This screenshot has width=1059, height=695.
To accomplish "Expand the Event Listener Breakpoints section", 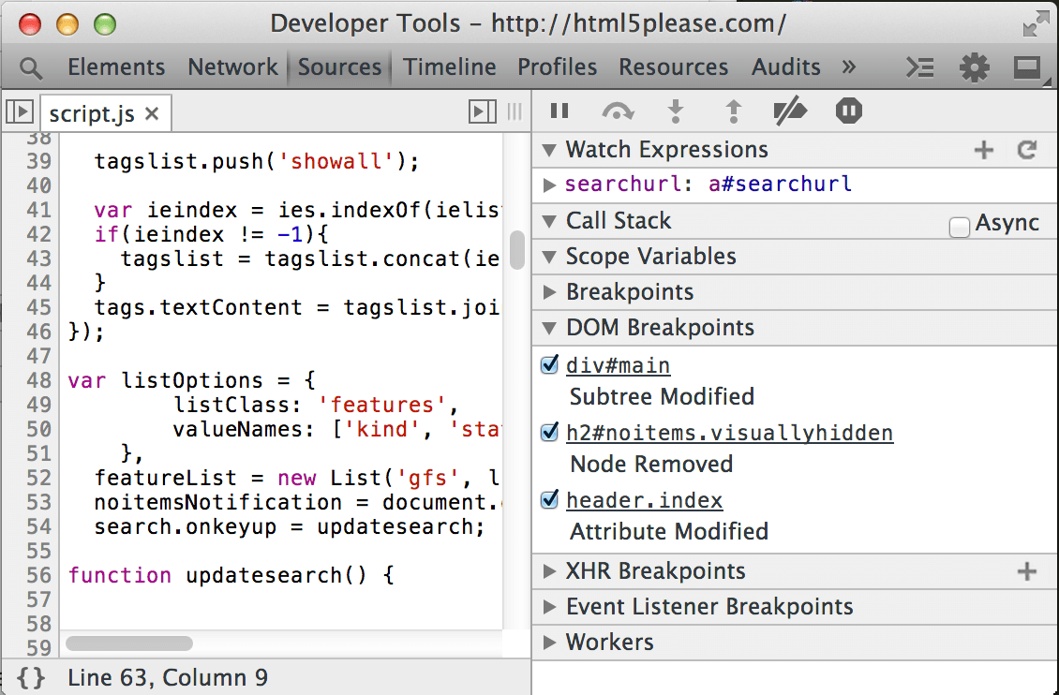I will [708, 607].
